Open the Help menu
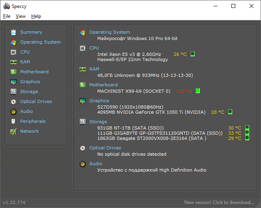 coord(36,16)
